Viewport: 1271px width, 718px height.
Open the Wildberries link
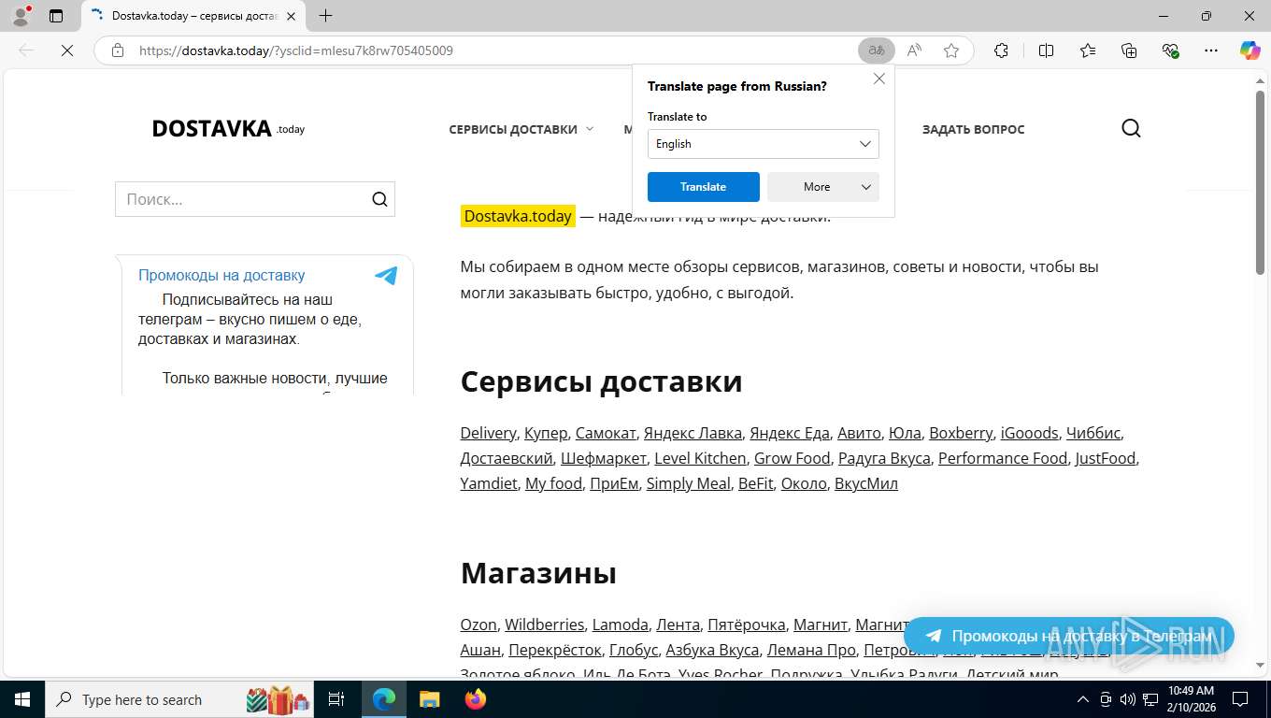pos(545,625)
